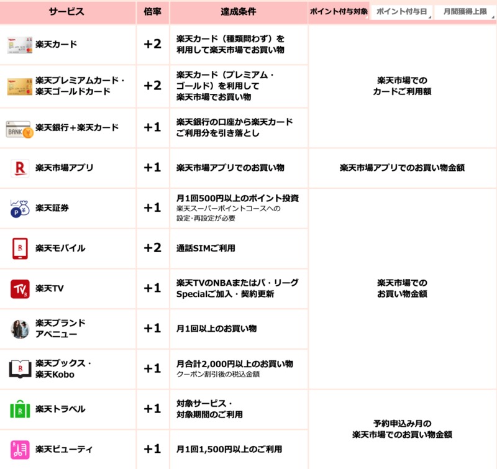
Task: Click the +2 rate in 楽天カード row
Action: point(152,44)
